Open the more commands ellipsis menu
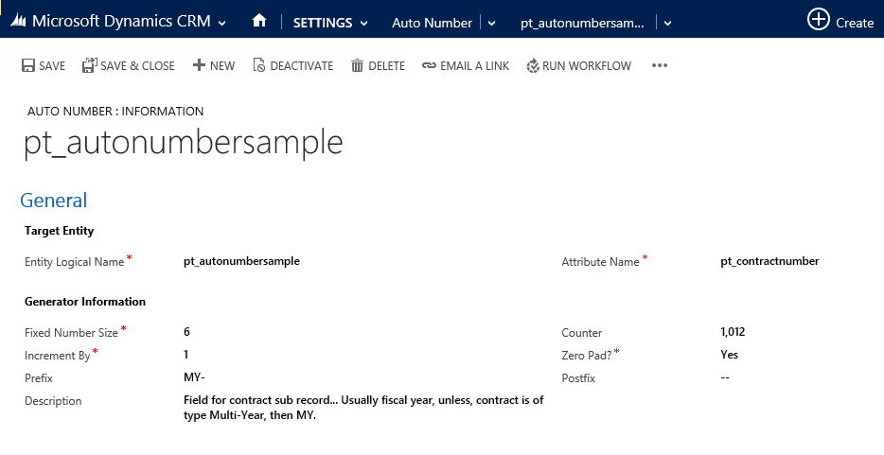Image resolution: width=884 pixels, height=455 pixels. pos(660,66)
